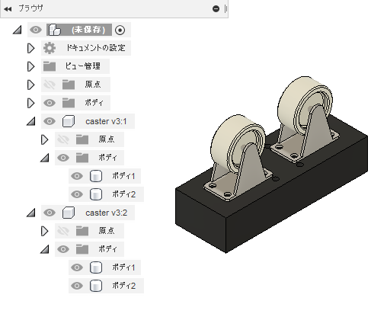Click the ブラウザ panel title
This screenshot has width=387, height=317.
click(x=30, y=8)
